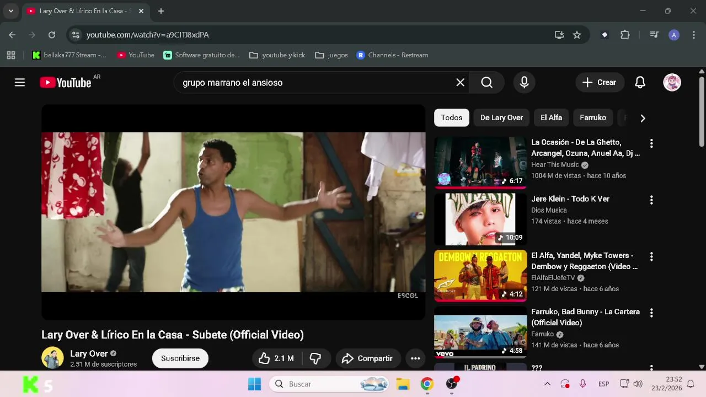Open more actions menu under video
Image resolution: width=706 pixels, height=397 pixels.
(x=415, y=358)
